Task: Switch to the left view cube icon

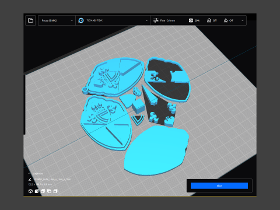Action: point(49,191)
